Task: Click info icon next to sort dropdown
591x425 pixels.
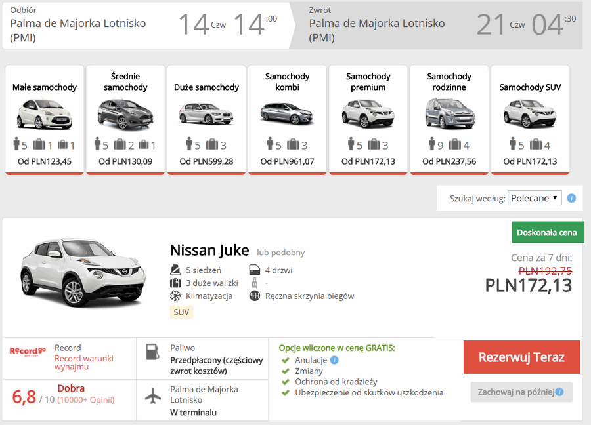Action: click(571, 198)
